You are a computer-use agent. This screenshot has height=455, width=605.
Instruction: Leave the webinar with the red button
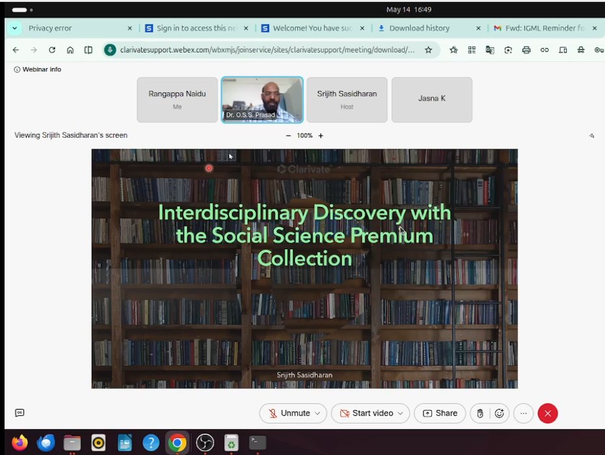click(548, 413)
